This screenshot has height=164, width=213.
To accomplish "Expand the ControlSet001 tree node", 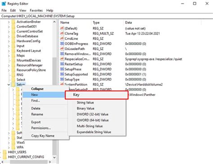I will click(x=9, y=27).
